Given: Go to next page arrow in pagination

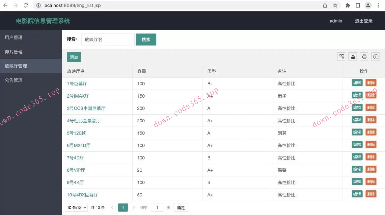Looking at the screenshot, I should point(134,208).
